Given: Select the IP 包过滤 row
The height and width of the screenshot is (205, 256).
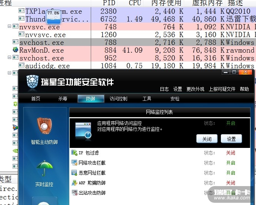Looking at the screenshot, I should [160, 153].
